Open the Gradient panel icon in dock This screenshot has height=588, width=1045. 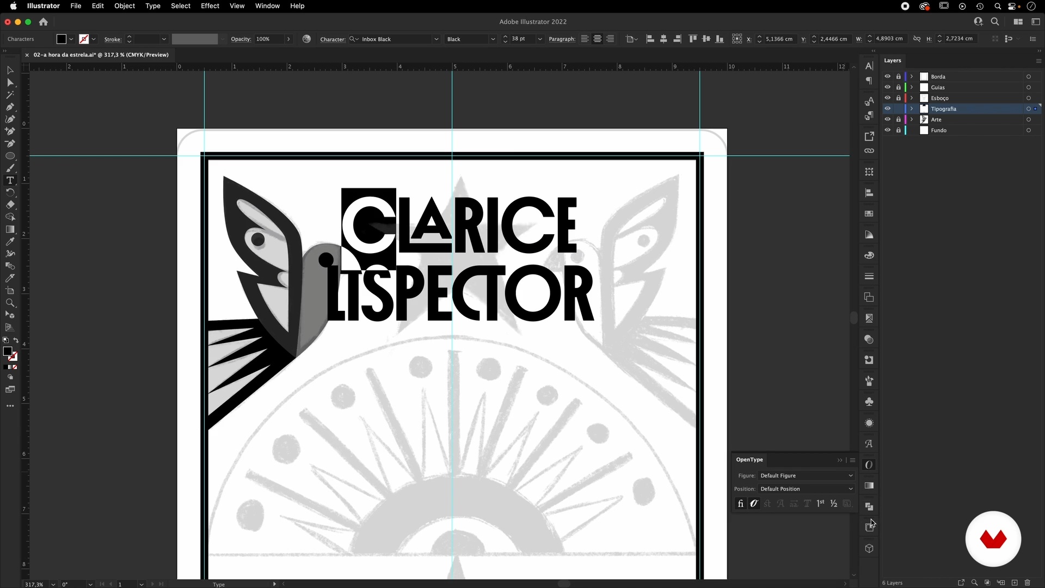(869, 486)
